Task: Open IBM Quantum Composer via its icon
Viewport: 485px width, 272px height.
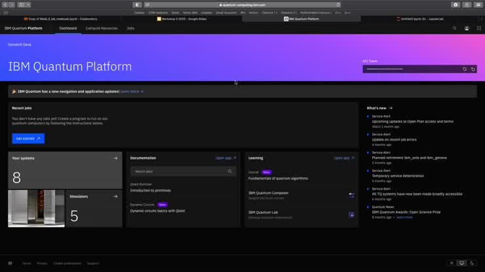Action: (351, 194)
